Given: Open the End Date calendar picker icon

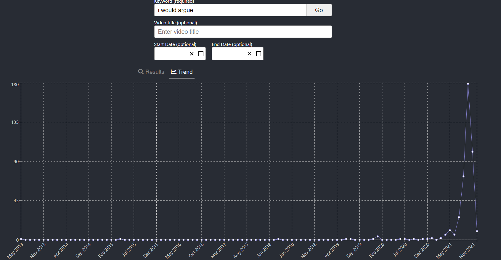Looking at the screenshot, I should pos(258,54).
